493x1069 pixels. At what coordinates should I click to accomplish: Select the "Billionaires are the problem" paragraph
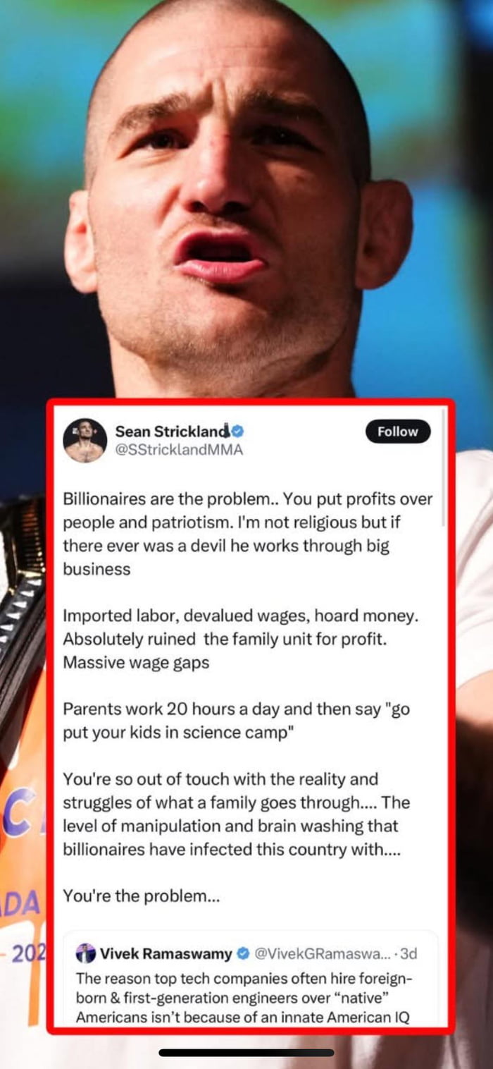point(247,534)
